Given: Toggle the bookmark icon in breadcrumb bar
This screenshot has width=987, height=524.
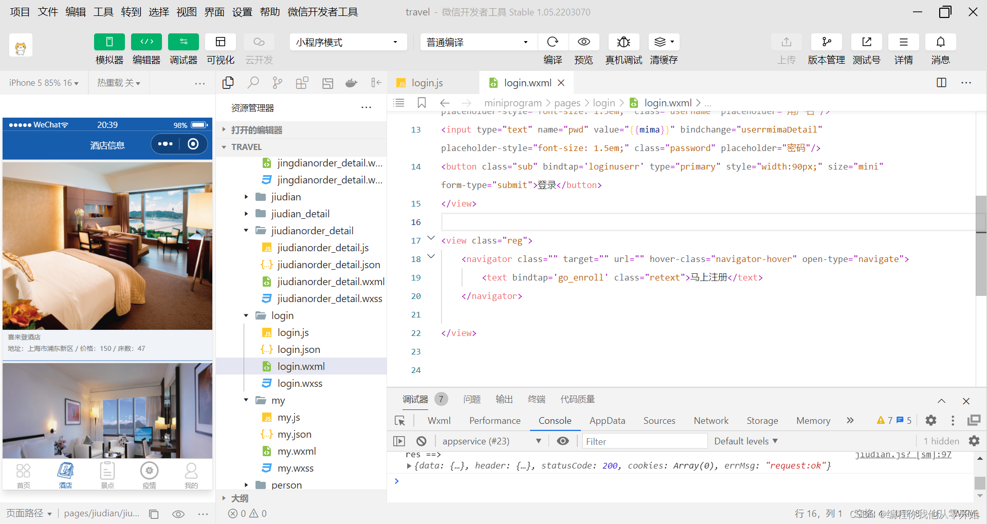Looking at the screenshot, I should (422, 103).
